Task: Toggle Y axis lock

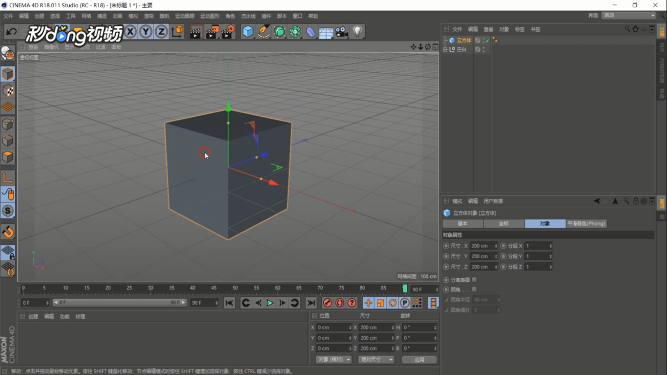Action: click(x=146, y=32)
